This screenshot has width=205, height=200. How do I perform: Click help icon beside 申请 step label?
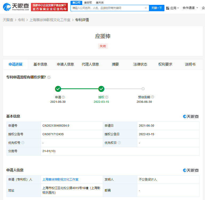[x=63, y=97]
